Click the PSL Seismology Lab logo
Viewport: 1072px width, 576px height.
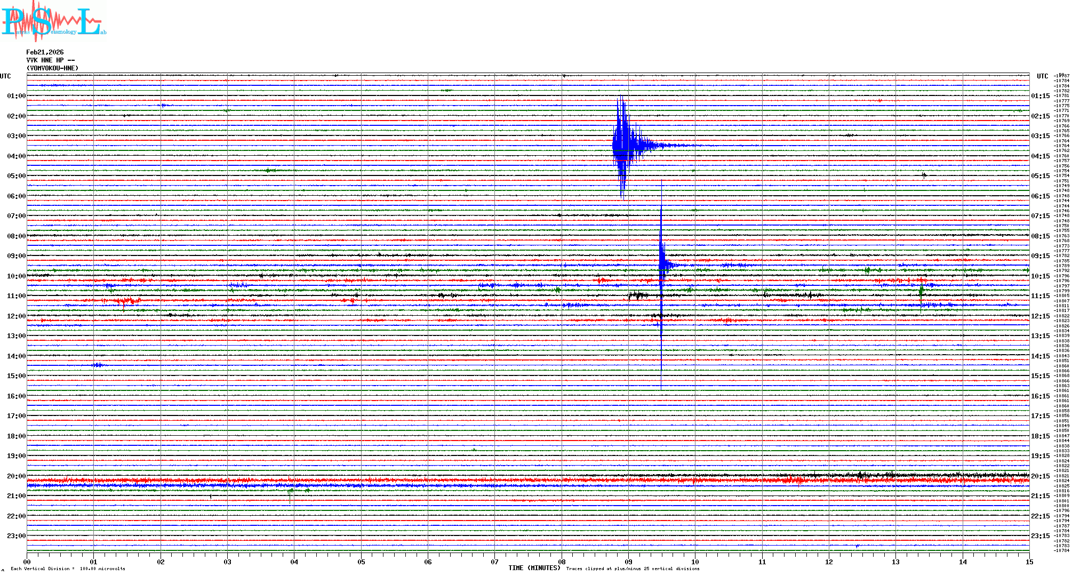click(52, 21)
